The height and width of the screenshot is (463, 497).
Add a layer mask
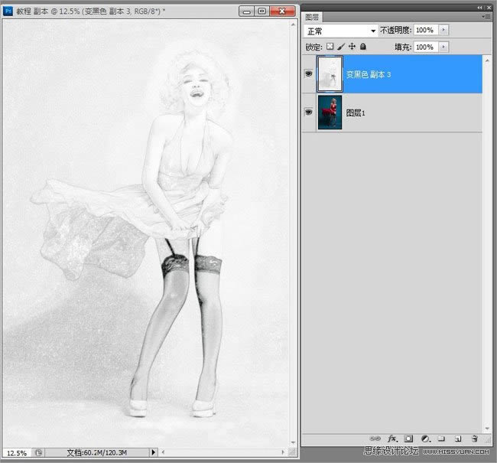[x=408, y=439]
